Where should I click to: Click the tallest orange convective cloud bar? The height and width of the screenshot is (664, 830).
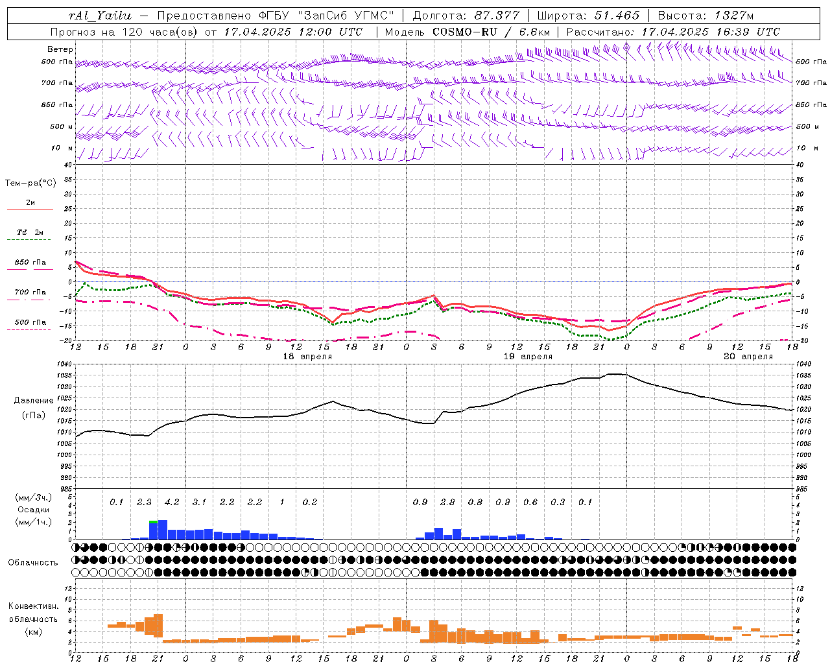coord(158,626)
